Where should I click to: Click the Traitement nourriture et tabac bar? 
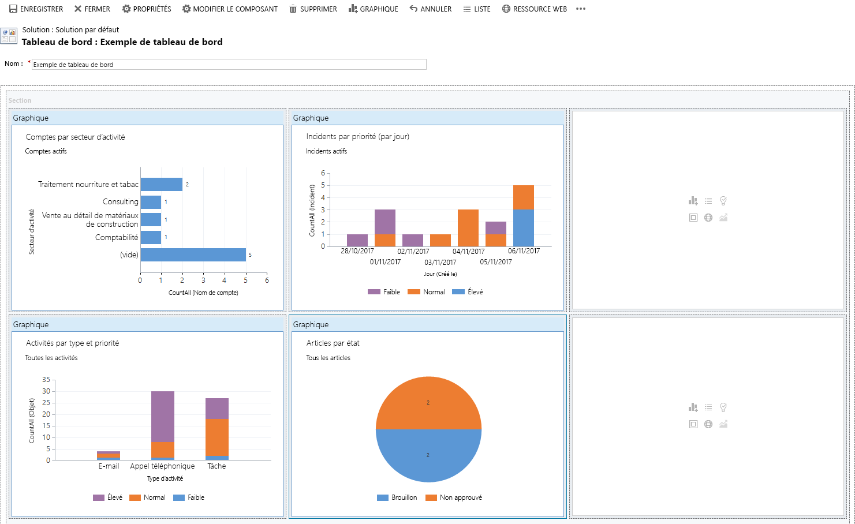pyautogui.click(x=162, y=184)
